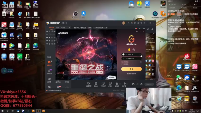Expand speaker options arrow
The height and width of the screenshot is (113, 201).
pos(127,84)
